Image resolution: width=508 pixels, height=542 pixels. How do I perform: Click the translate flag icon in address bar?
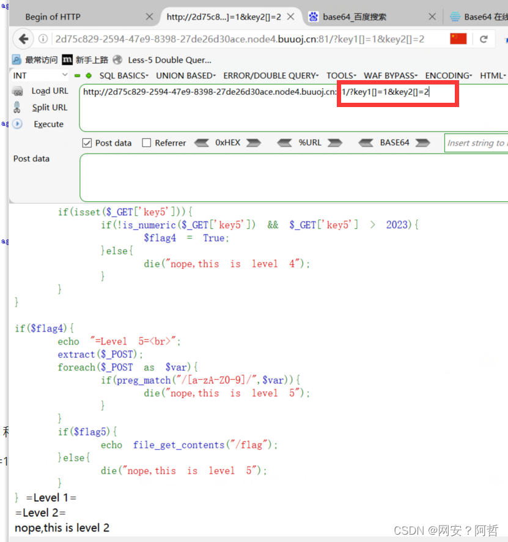tap(458, 37)
